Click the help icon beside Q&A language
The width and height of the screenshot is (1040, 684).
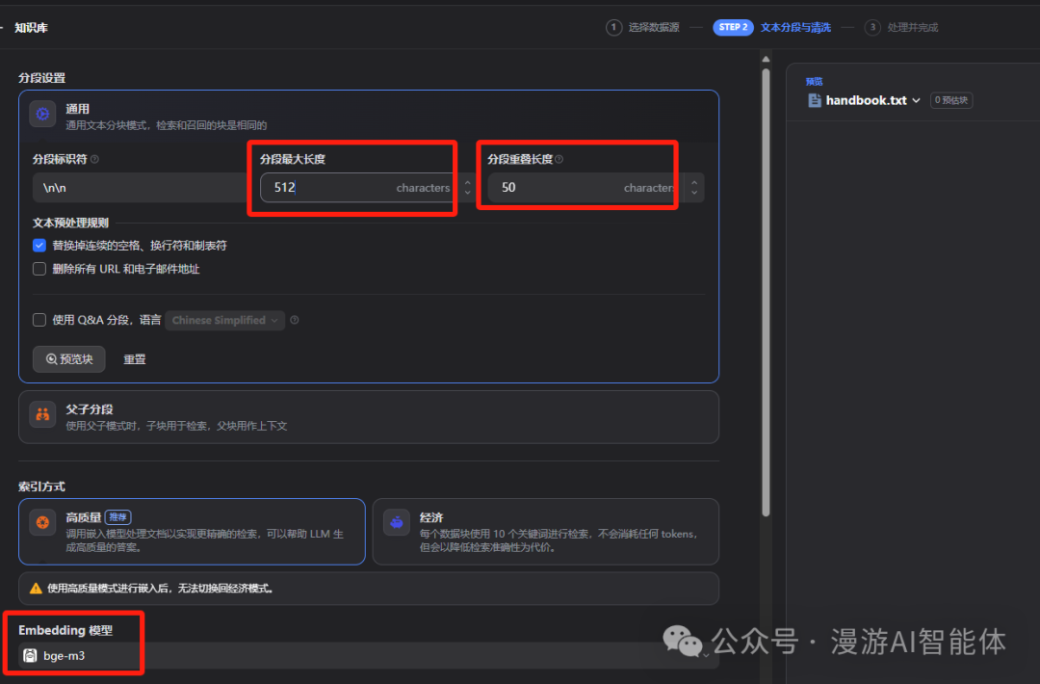click(295, 321)
